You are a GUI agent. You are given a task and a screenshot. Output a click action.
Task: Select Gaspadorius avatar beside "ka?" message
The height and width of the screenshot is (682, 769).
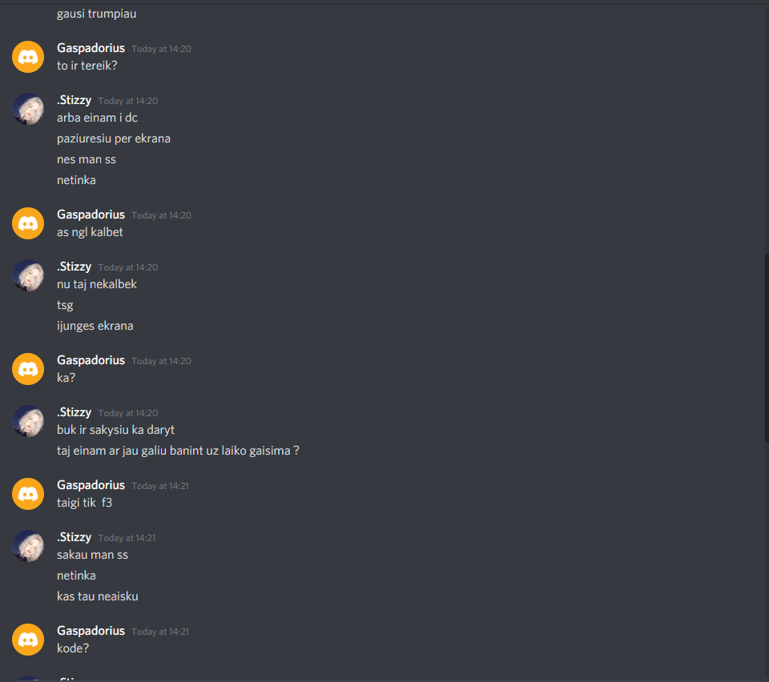tap(28, 369)
